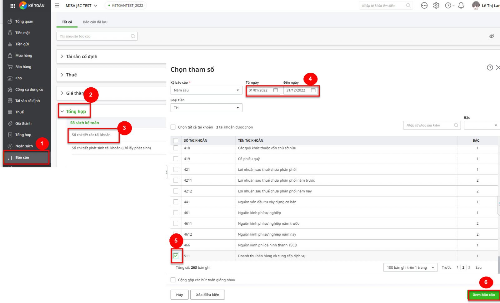This screenshot has height=303, width=500.
Task: Click the notification bell icon
Action: [461, 6]
